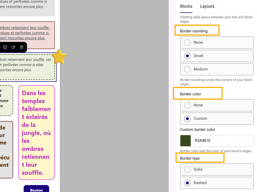Open the grid layout icon in block toolbar

[5, 47]
